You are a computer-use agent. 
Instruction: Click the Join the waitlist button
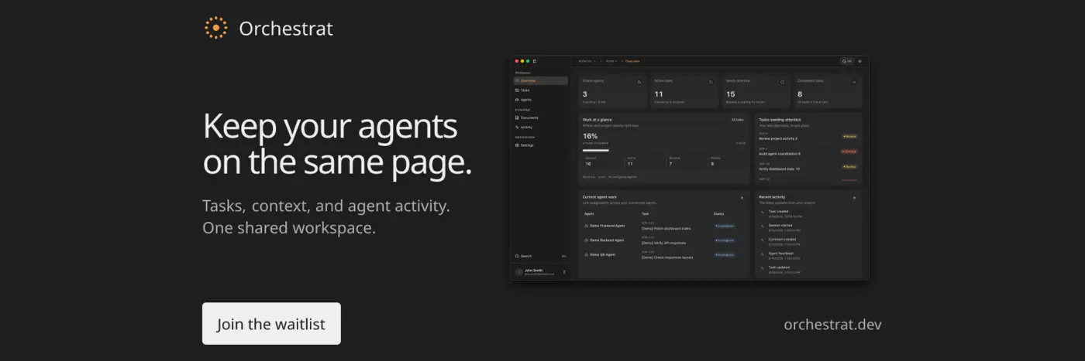[271, 324]
